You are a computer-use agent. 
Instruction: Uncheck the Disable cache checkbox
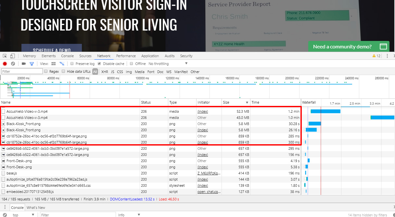pyautogui.click(x=99, y=64)
